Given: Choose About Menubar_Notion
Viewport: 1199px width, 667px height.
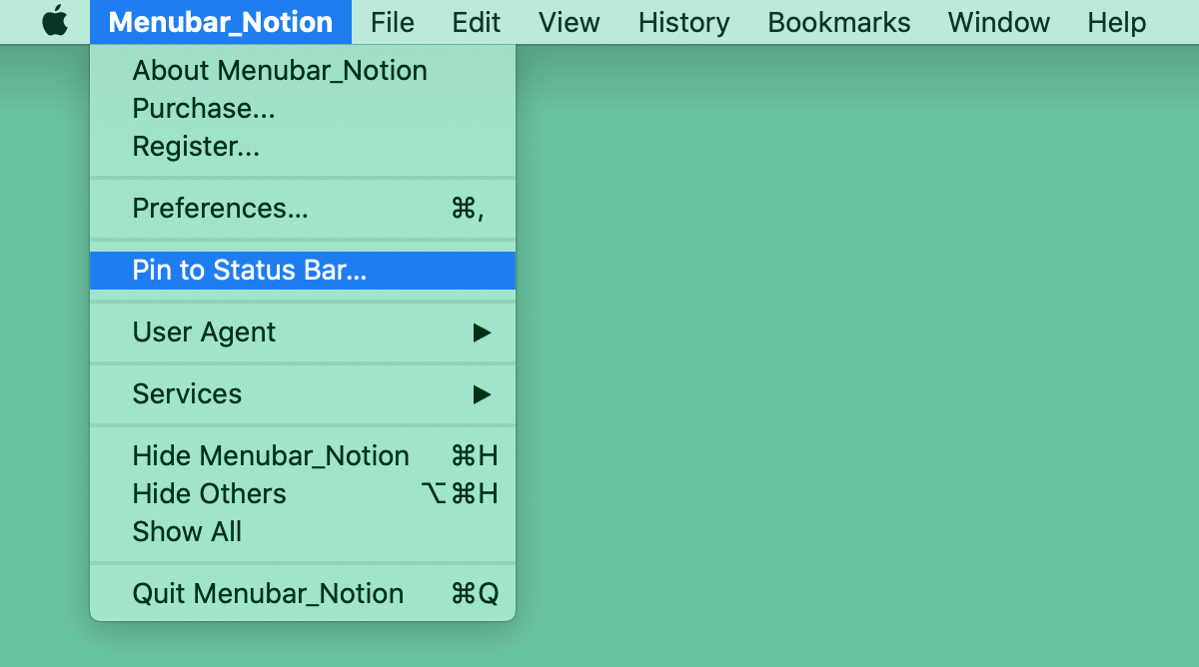Looking at the screenshot, I should click(x=303, y=71).
